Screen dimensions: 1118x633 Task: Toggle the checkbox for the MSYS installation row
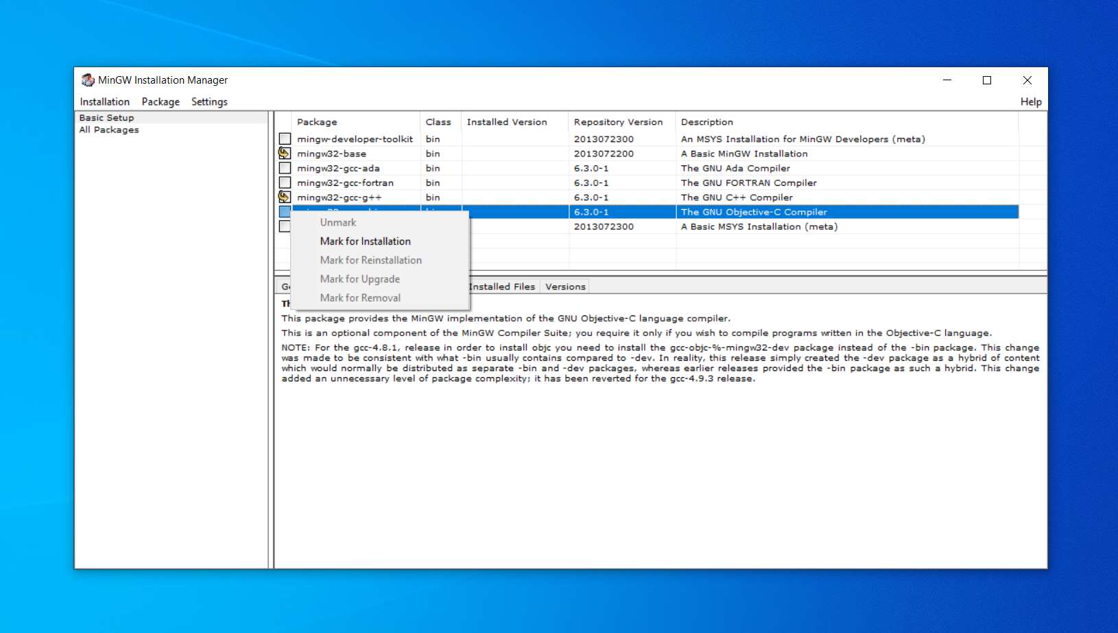pyautogui.click(x=284, y=227)
